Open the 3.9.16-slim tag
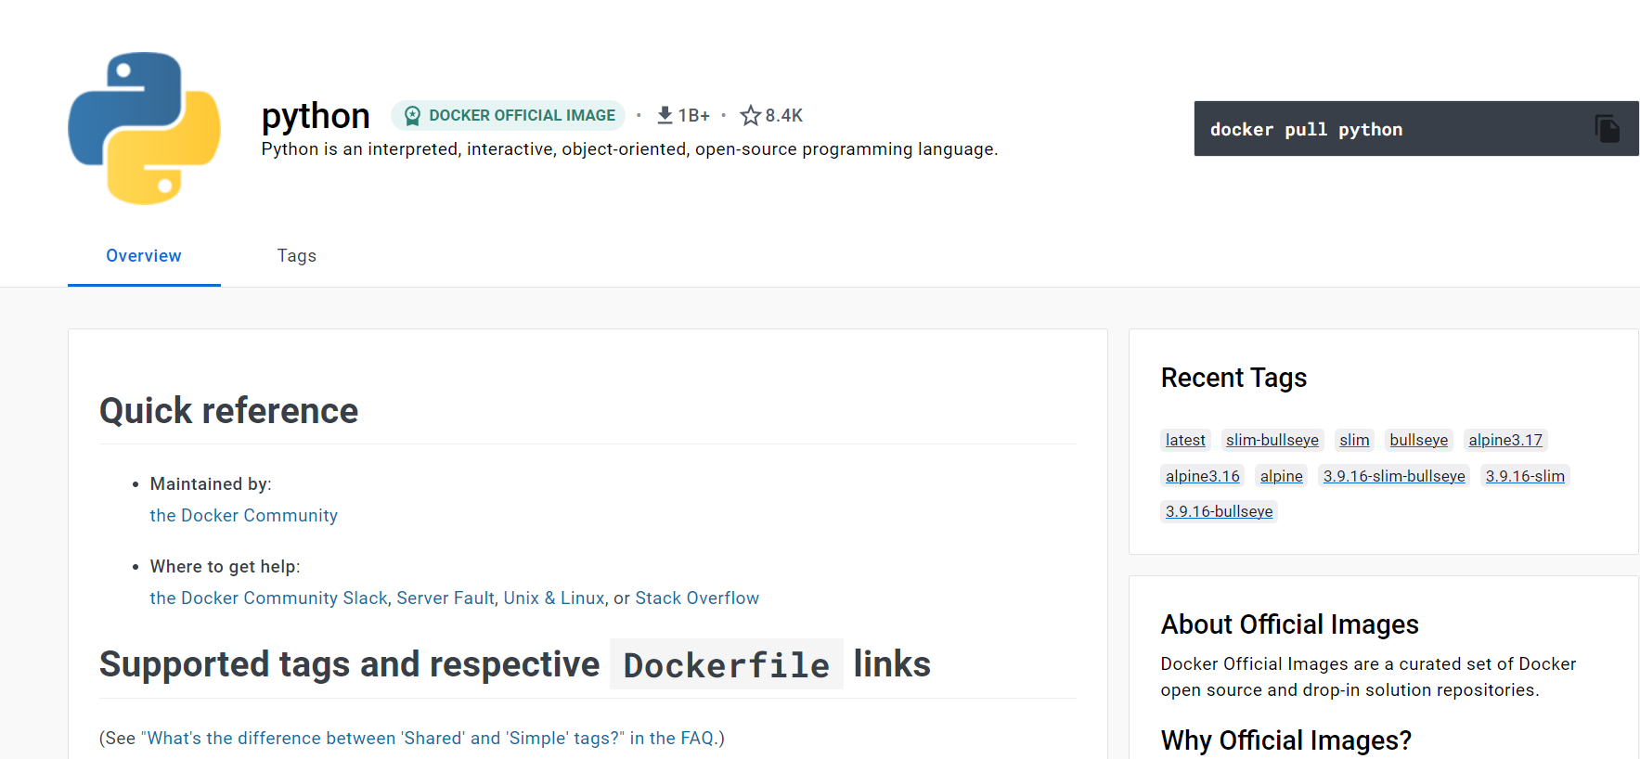 pyautogui.click(x=1525, y=476)
